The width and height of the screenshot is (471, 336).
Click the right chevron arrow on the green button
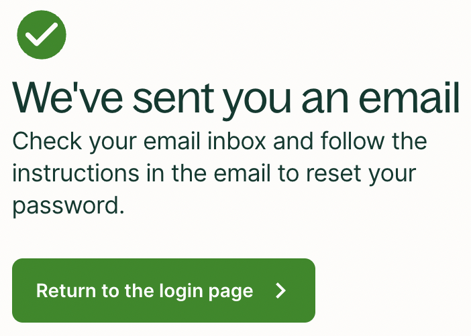click(x=281, y=290)
